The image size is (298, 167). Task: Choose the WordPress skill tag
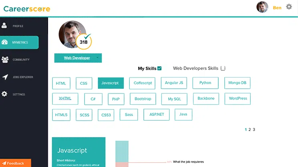(238, 99)
